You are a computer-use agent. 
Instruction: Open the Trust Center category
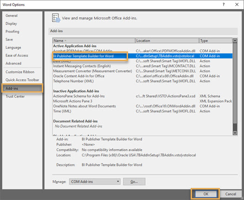[x=15, y=96]
